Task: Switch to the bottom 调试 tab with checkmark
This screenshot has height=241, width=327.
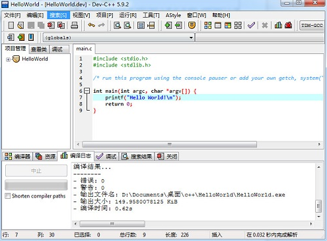Action: click(106, 156)
